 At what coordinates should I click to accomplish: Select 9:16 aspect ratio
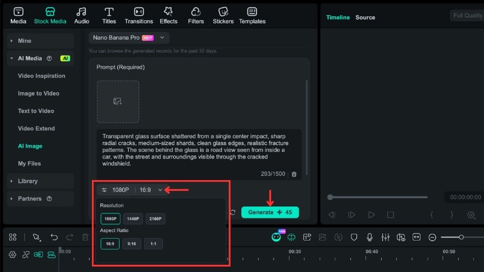tap(131, 244)
